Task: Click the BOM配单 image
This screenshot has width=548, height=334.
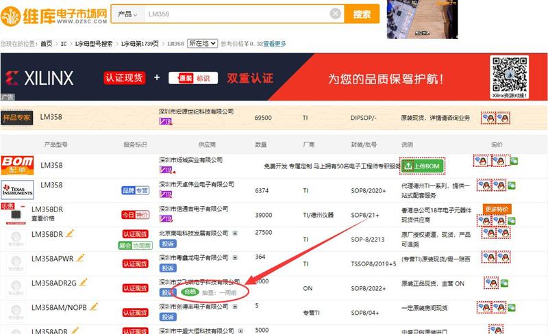Action: 18,166
